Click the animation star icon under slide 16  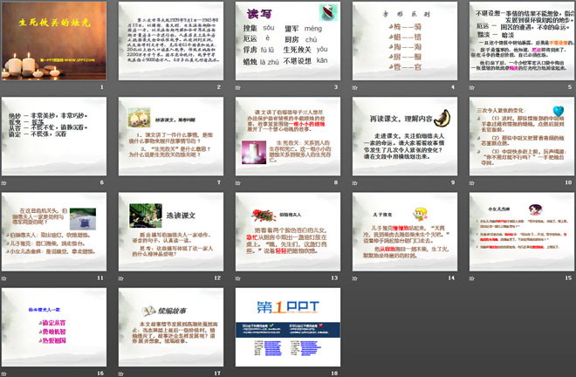(4, 374)
